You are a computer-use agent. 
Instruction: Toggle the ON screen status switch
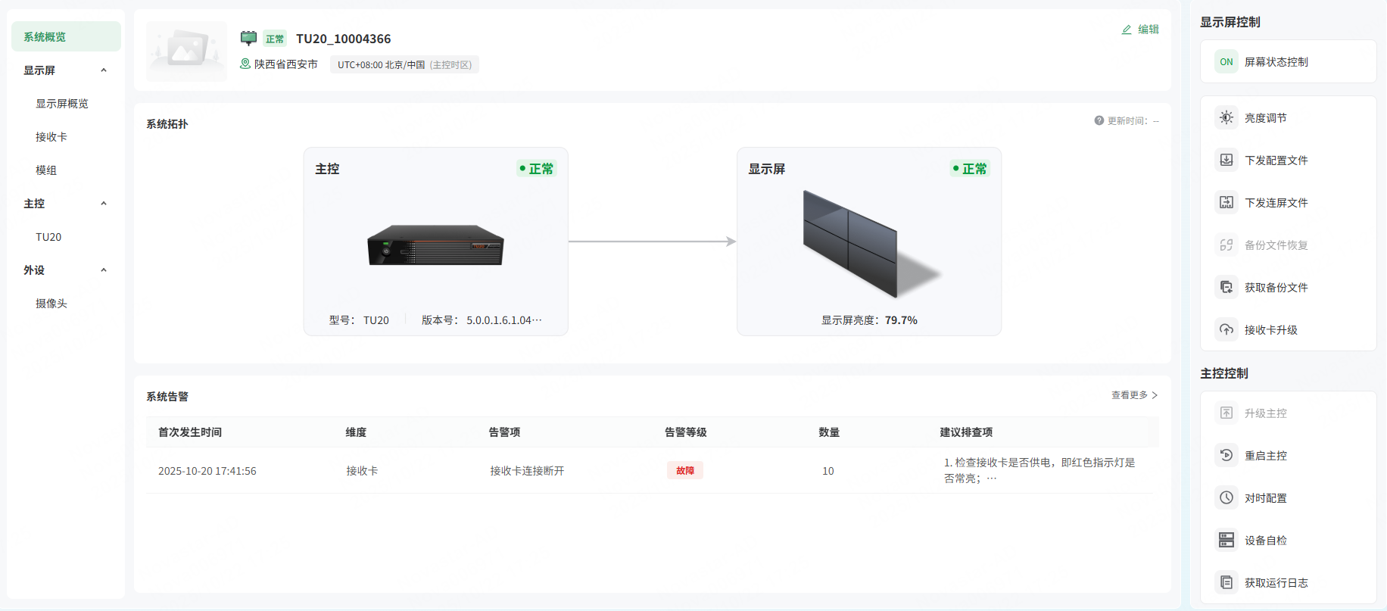(x=1226, y=61)
